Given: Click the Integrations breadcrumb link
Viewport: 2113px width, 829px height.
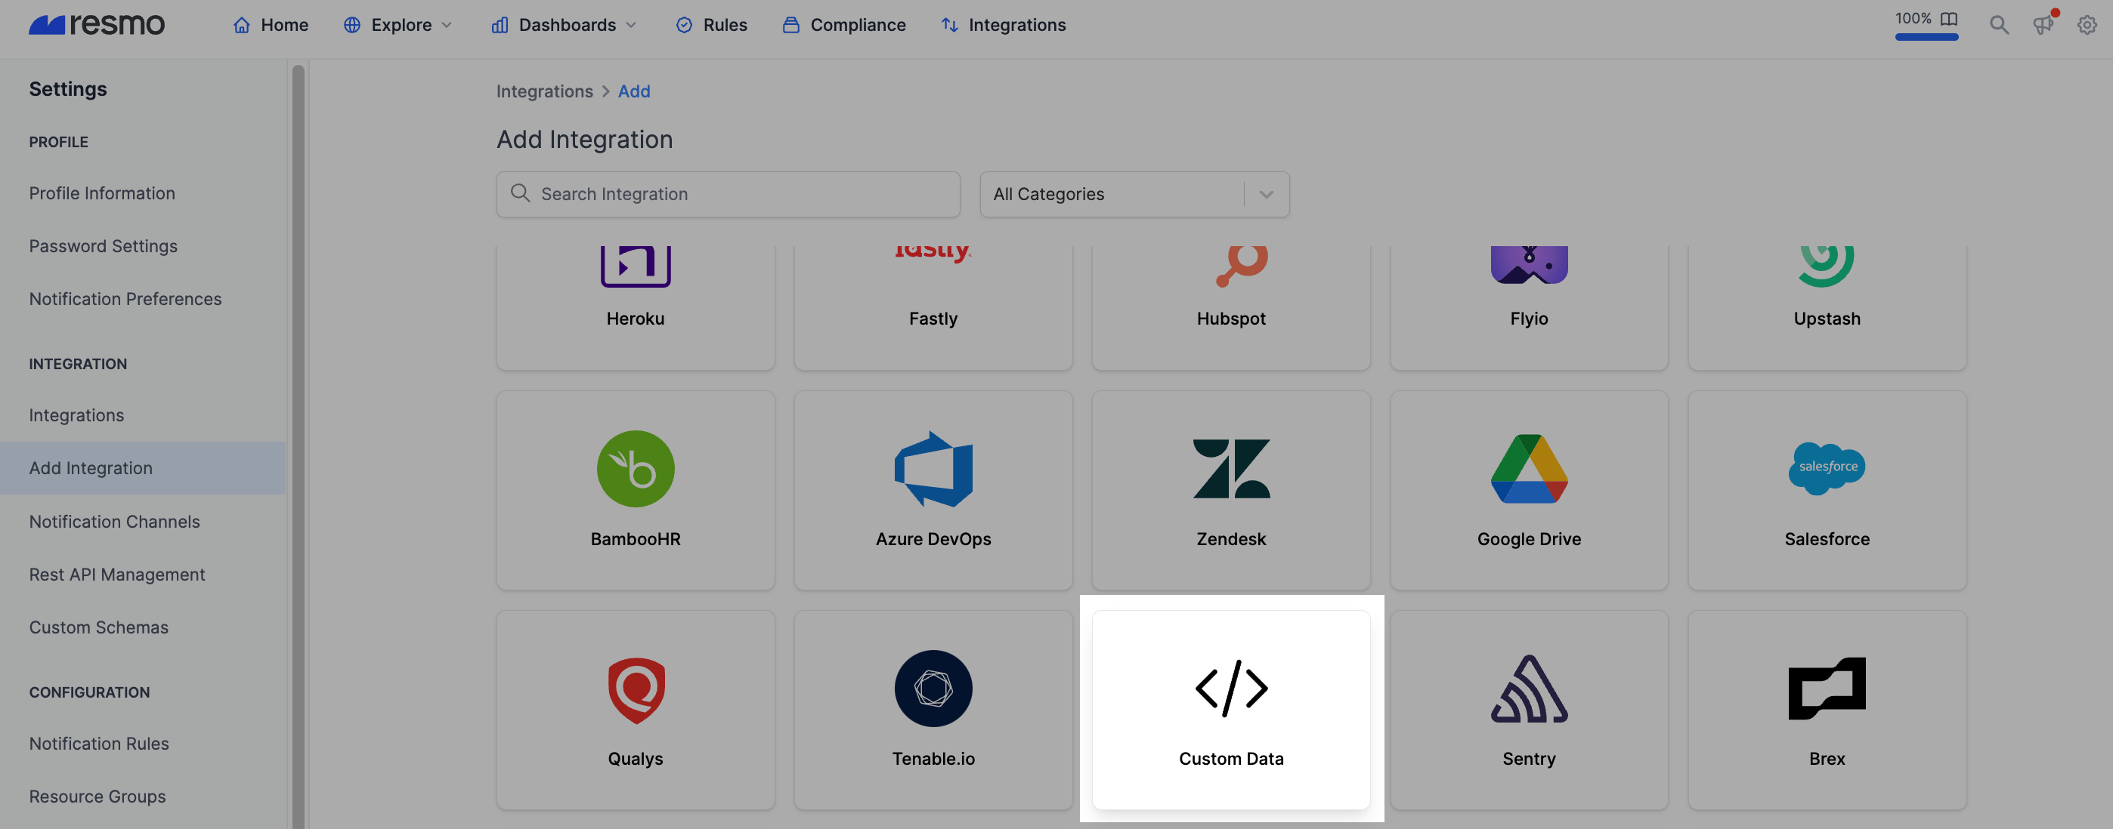Looking at the screenshot, I should tap(545, 91).
